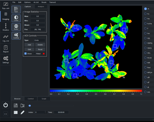Open the Transect menu
This screenshot has height=122, width=154.
point(53,2)
